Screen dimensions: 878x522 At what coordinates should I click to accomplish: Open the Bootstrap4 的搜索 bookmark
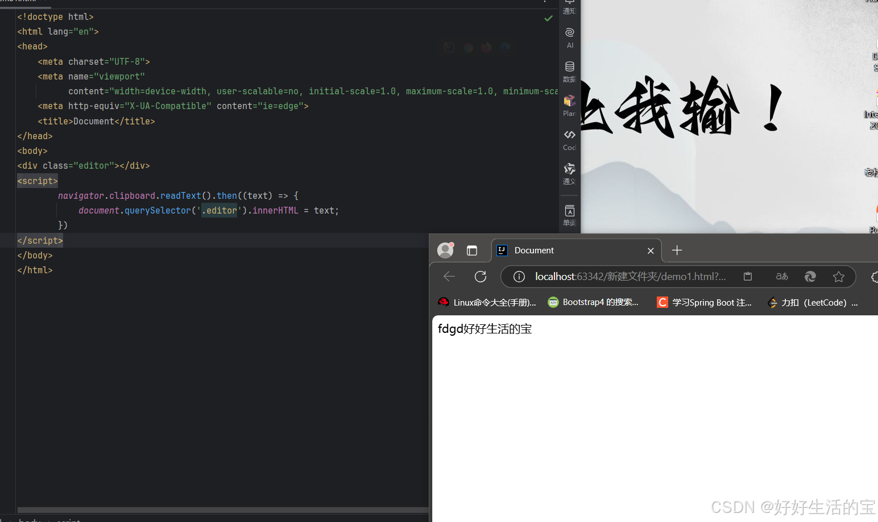pos(593,302)
